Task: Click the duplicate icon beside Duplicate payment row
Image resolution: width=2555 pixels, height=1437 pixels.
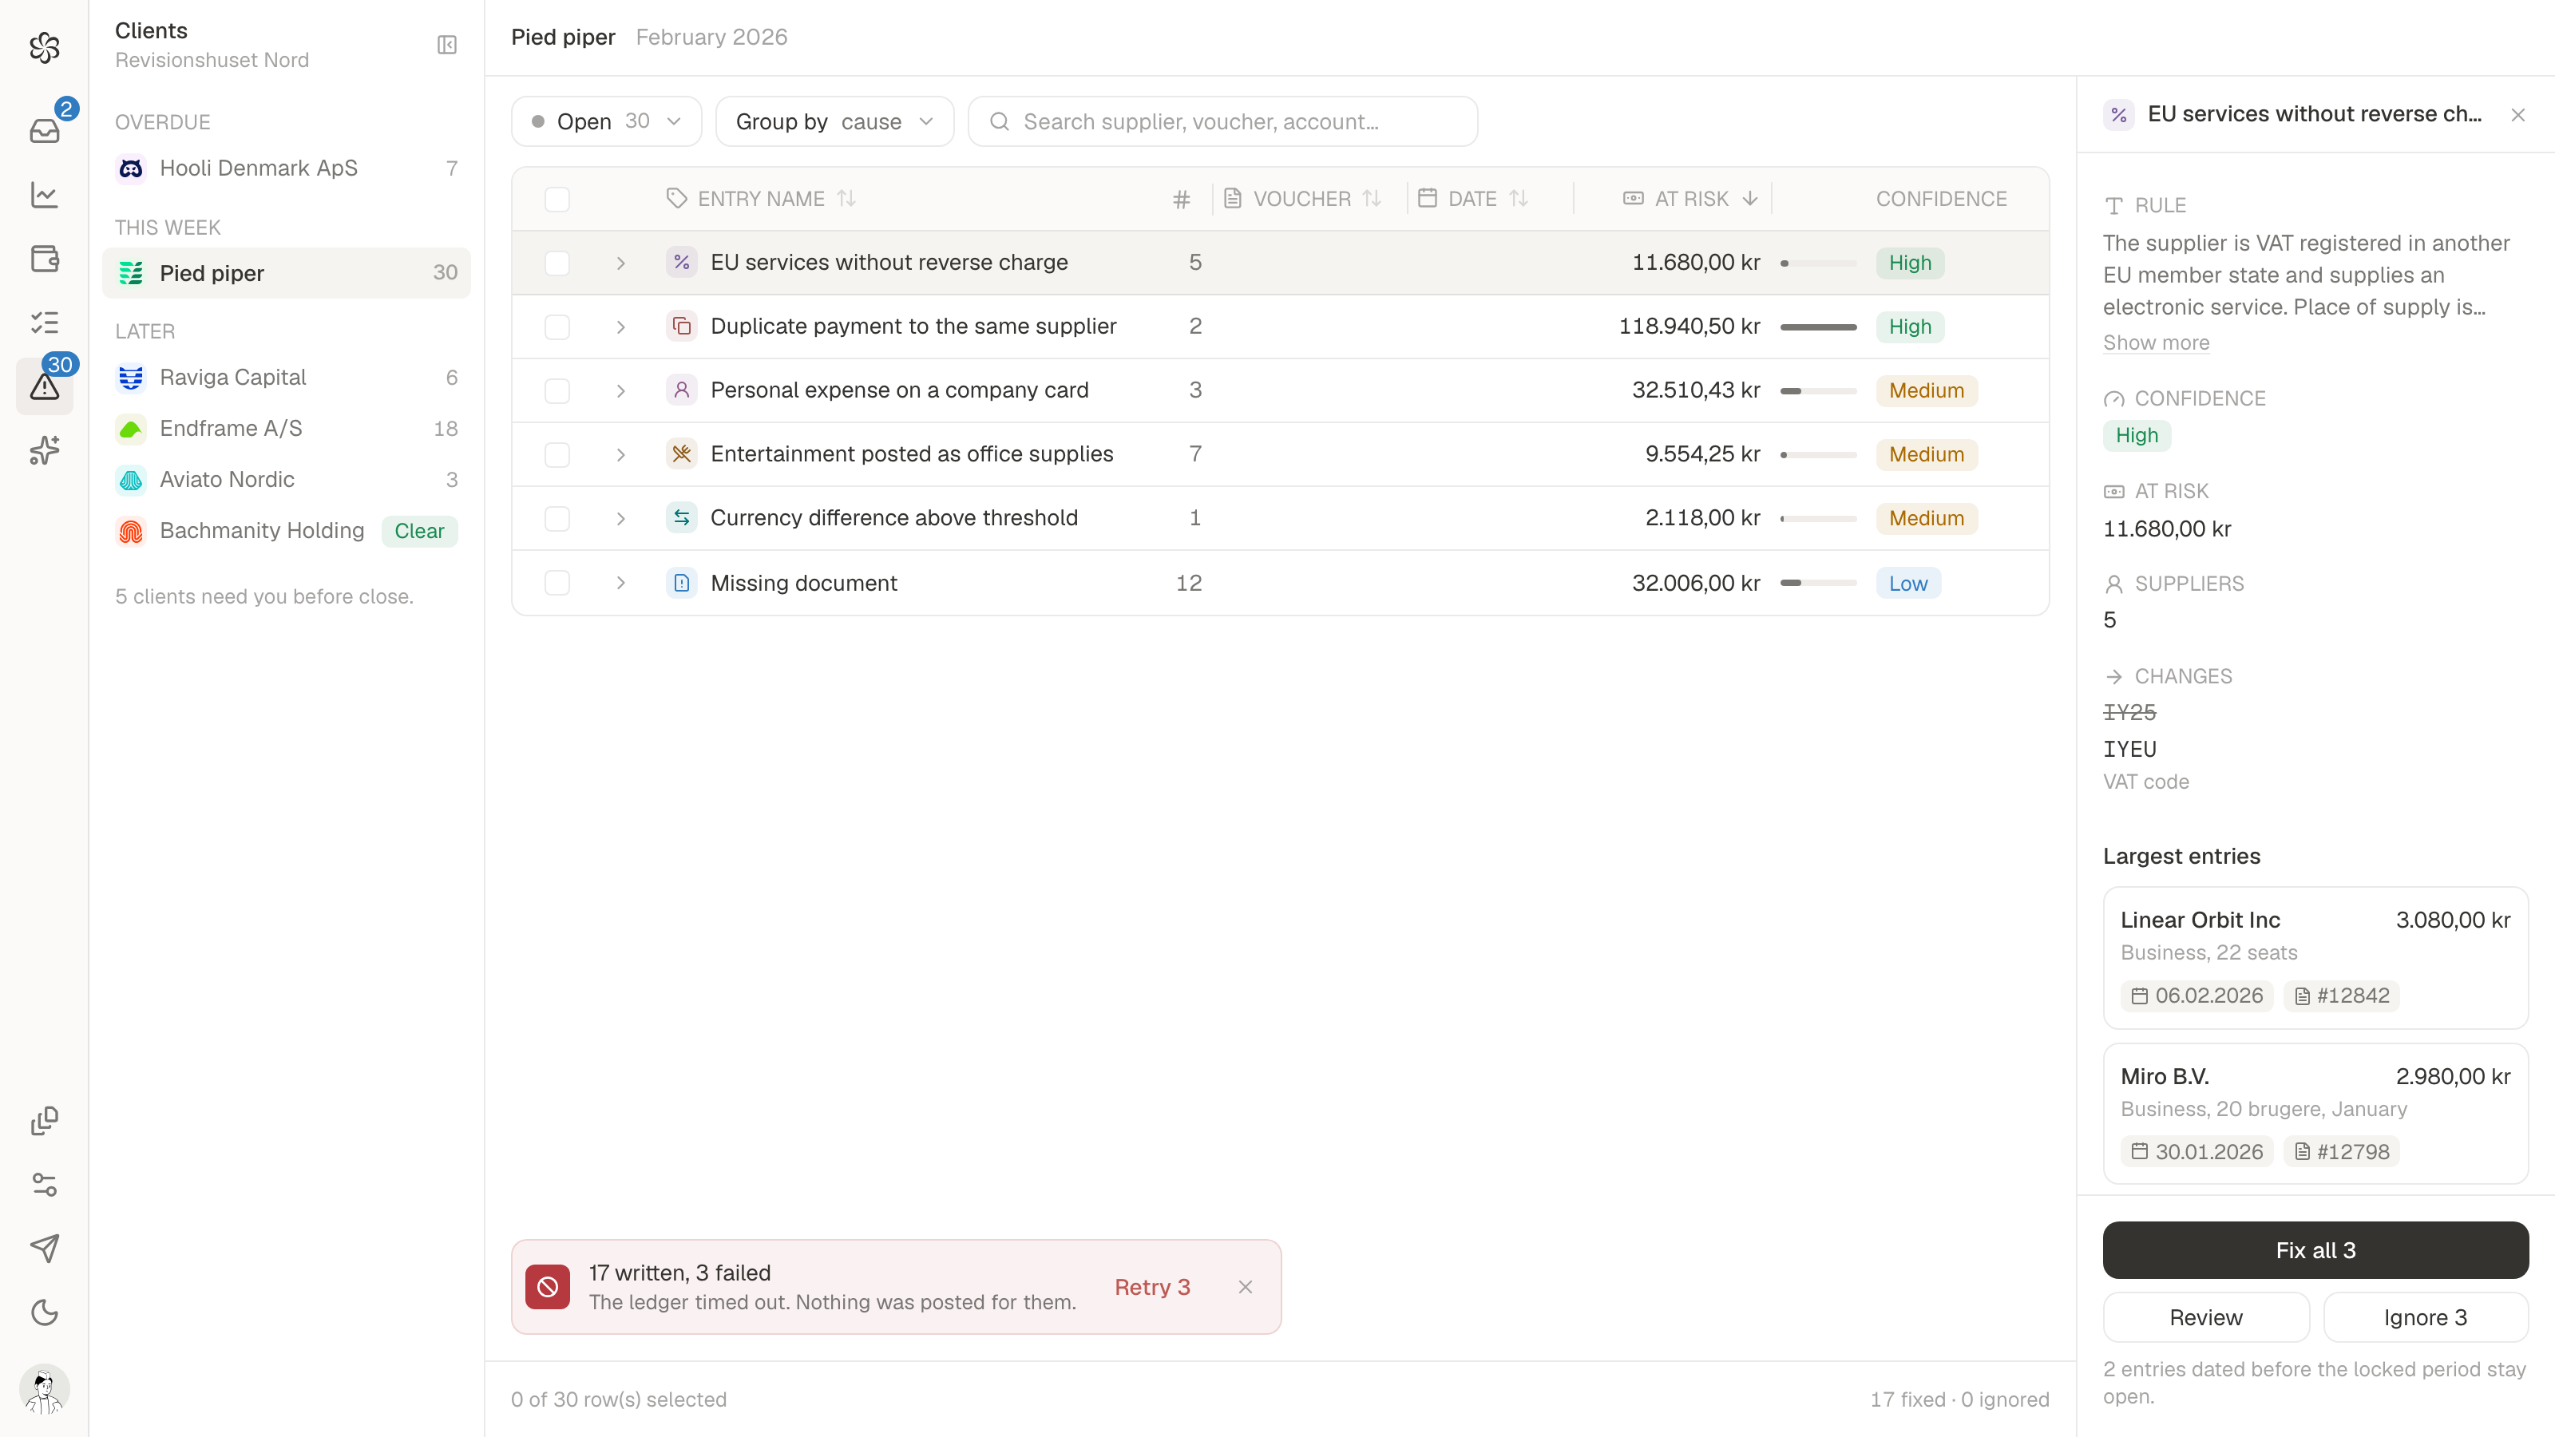Action: click(681, 327)
